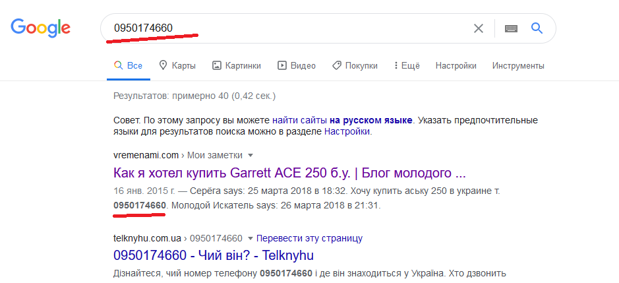Open the Google logo homepage
Image resolution: width=619 pixels, height=283 pixels.
click(40, 27)
